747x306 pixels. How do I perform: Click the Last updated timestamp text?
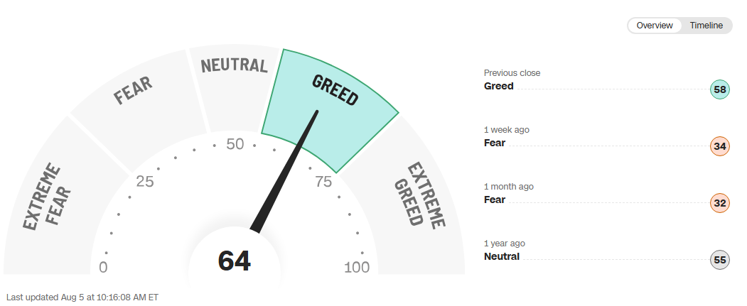pyautogui.click(x=82, y=297)
